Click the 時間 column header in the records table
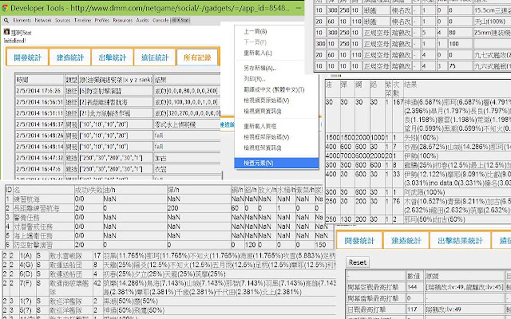The image size is (511, 319). point(40,79)
